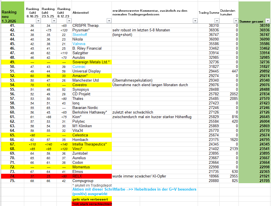The image size is (271, 206).
Task: Open filter dropdown for Ranking (alt) 23.5.25
Action: tap(53, 21)
